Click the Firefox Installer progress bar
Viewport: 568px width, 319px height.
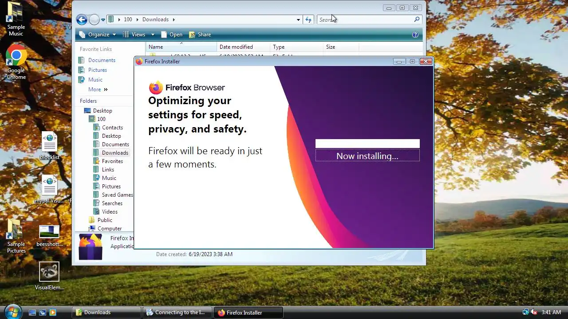[x=367, y=144]
